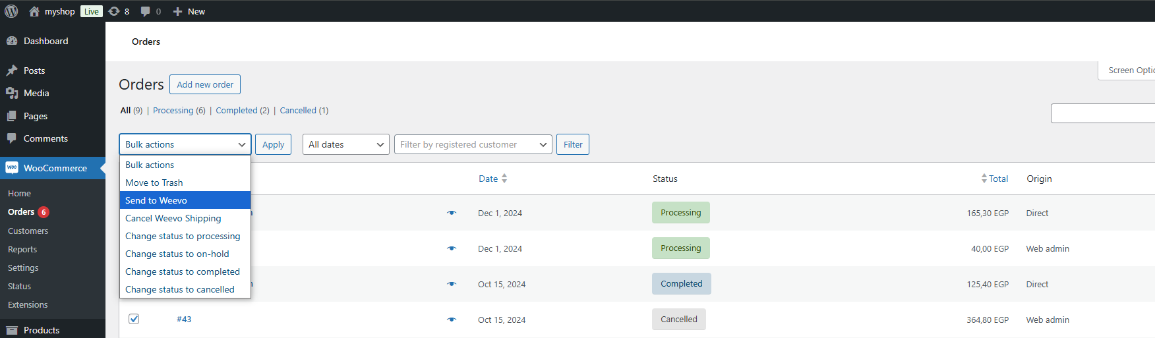
Task: Click the Pages icon in sidebar
Action: (12, 116)
